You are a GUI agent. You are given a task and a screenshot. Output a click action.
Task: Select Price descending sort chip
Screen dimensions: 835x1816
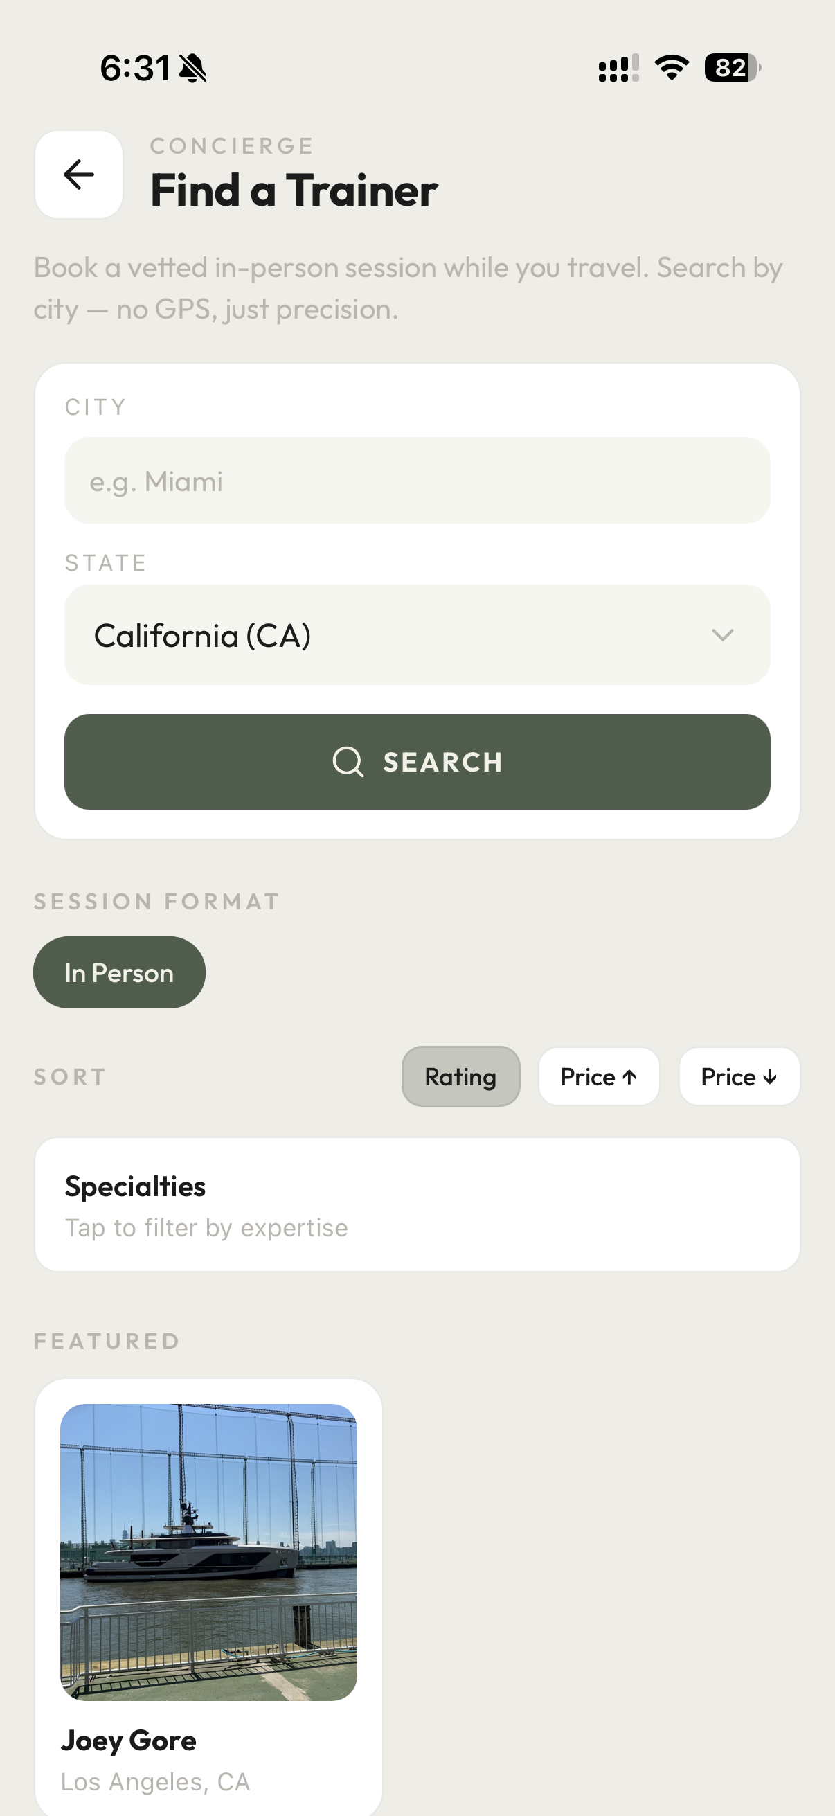click(739, 1076)
